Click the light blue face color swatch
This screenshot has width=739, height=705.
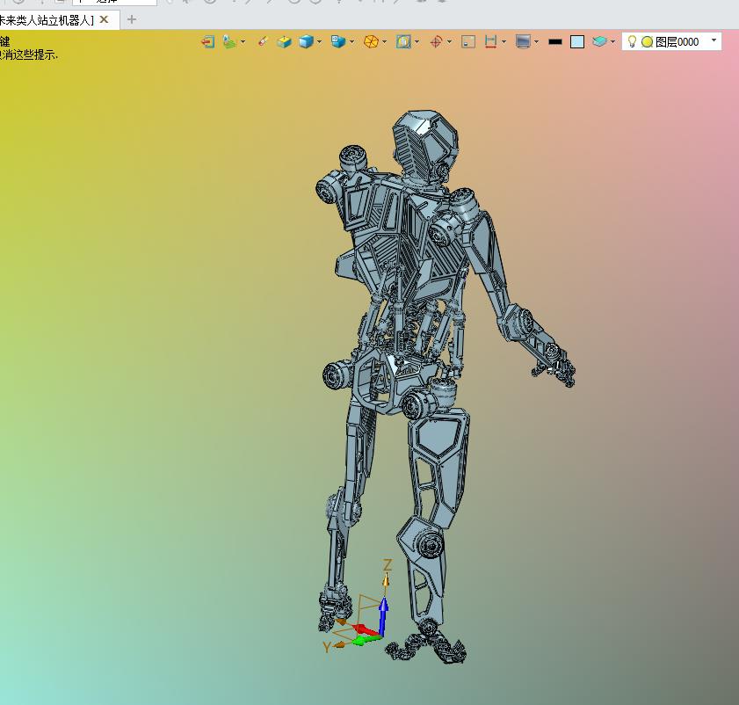click(x=577, y=42)
